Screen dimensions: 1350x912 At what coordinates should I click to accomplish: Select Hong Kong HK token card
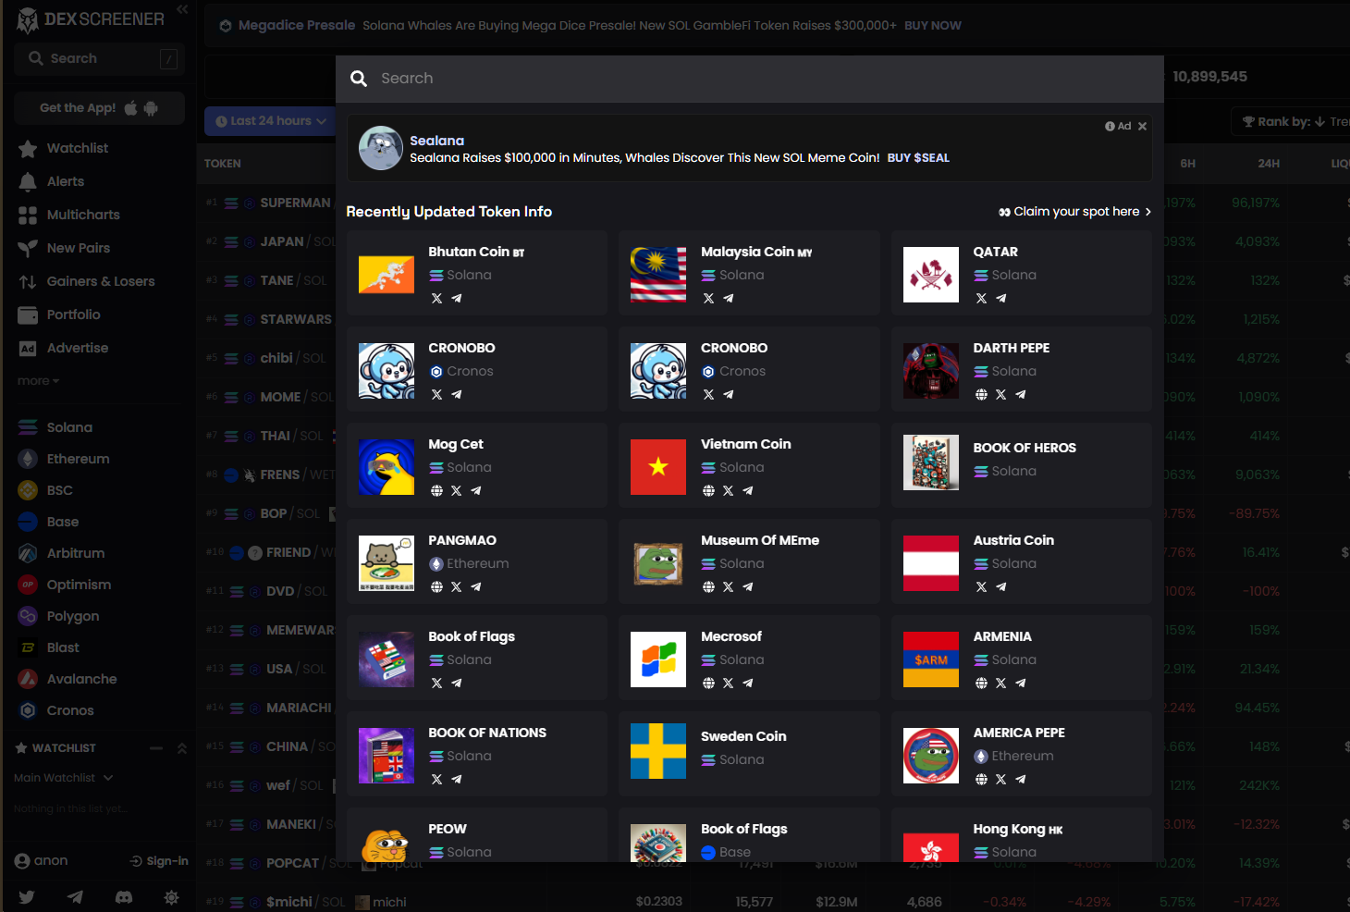[1022, 835]
